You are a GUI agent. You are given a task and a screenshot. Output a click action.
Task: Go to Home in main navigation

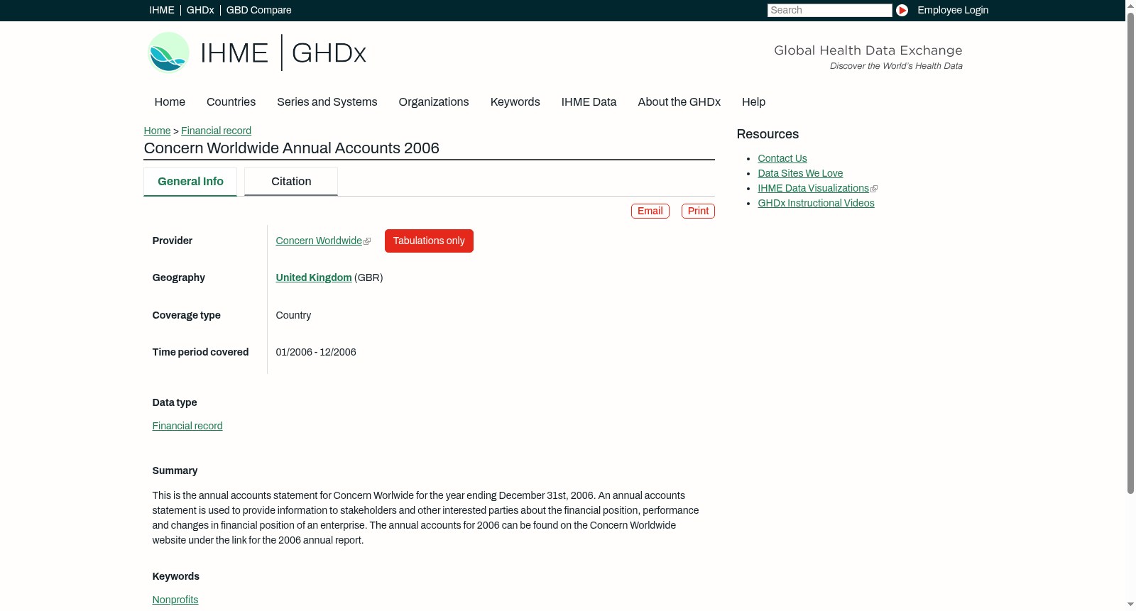click(x=170, y=102)
